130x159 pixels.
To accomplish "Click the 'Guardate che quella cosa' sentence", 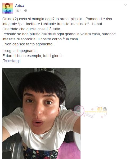I will click(x=32, y=29).
